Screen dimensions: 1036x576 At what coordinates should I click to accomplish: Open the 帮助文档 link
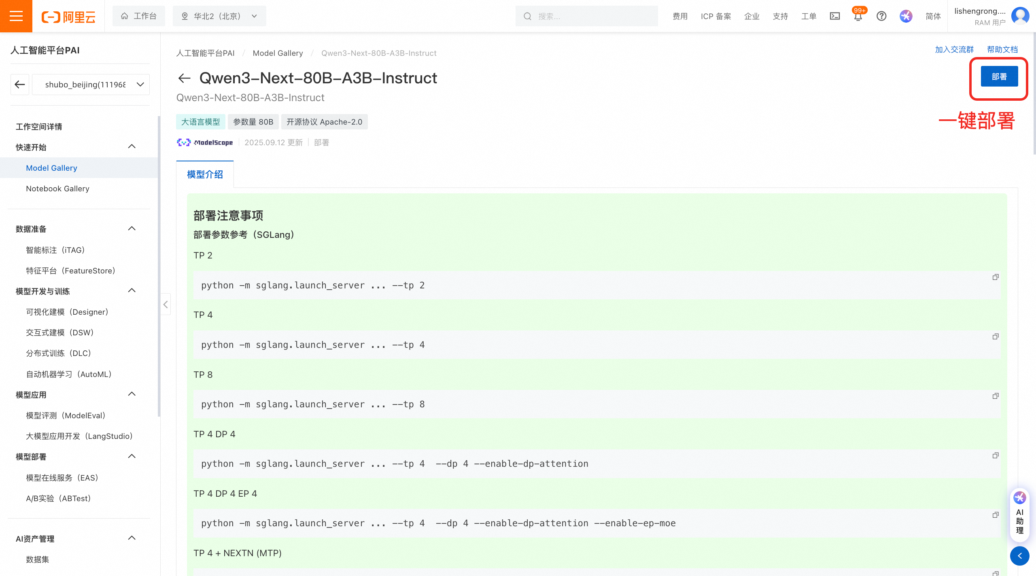(1002, 49)
